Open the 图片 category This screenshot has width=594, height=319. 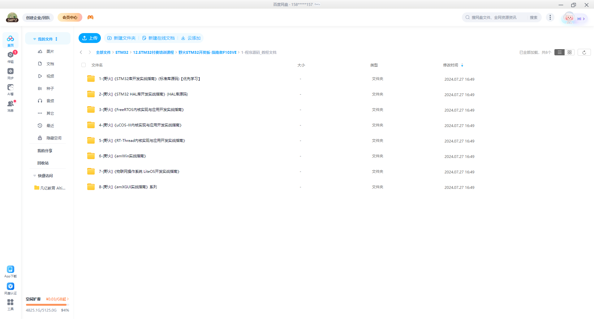point(48,51)
